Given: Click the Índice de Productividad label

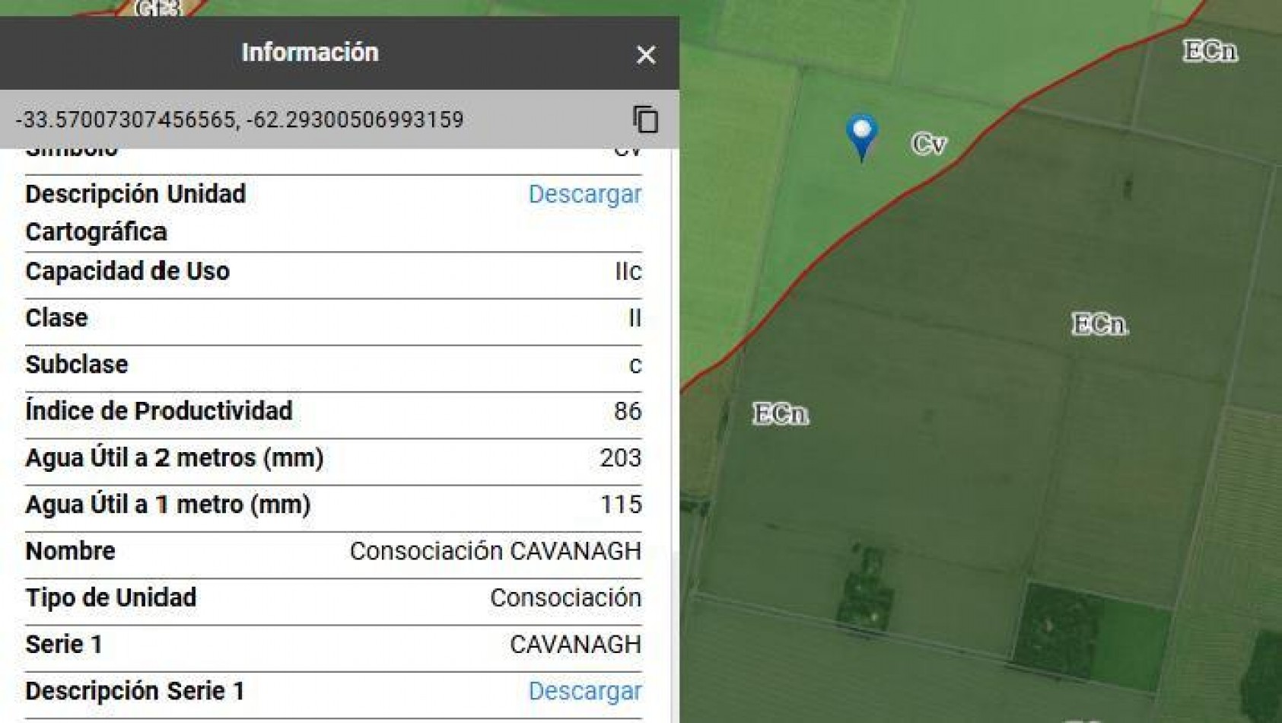Looking at the screenshot, I should tap(159, 411).
